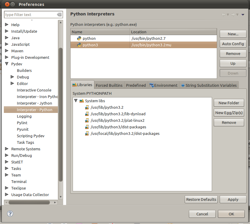Click the python3 interpreter row icon

(x=79, y=45)
